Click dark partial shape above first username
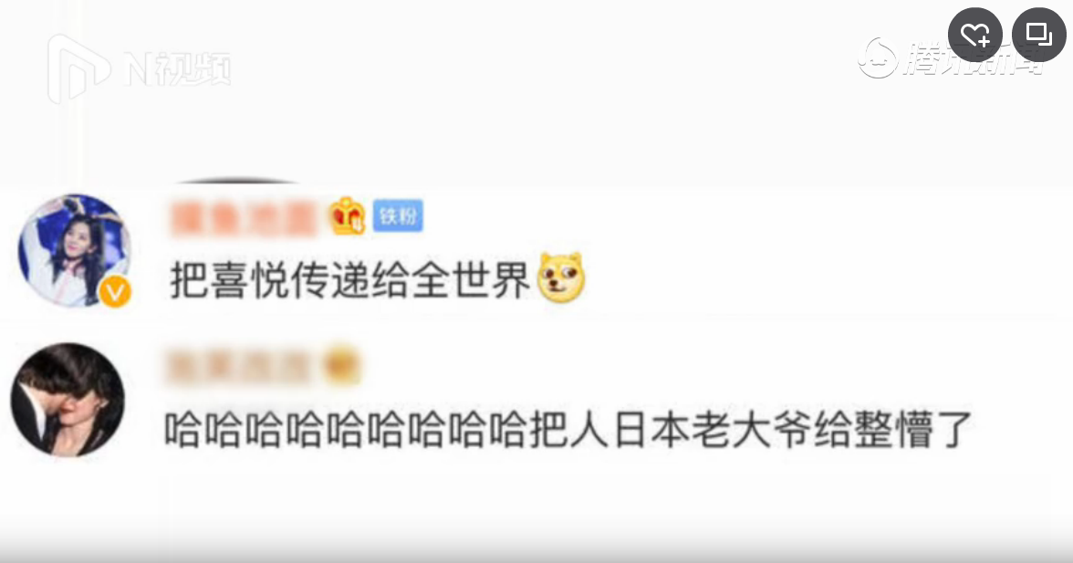The width and height of the screenshot is (1073, 563). pos(236,180)
